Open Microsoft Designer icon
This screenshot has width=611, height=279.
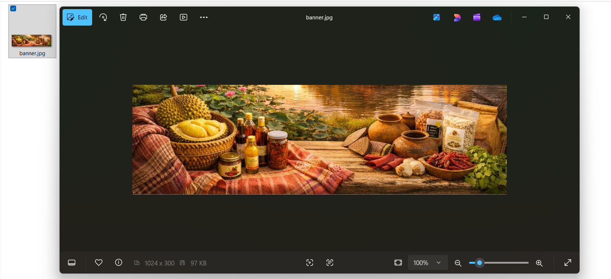[x=457, y=17]
